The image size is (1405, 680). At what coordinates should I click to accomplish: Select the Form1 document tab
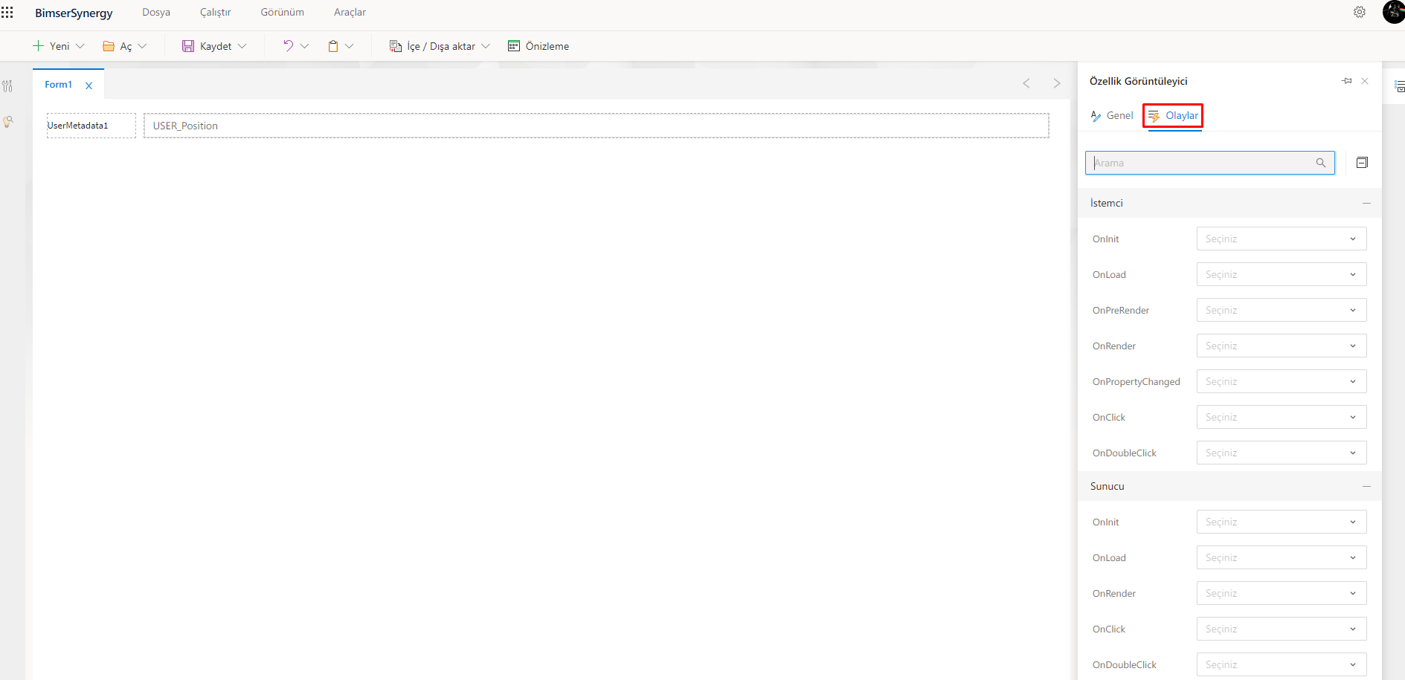click(x=58, y=85)
